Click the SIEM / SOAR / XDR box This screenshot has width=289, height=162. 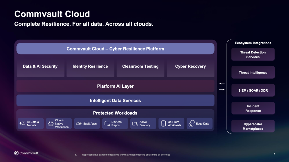(253, 90)
